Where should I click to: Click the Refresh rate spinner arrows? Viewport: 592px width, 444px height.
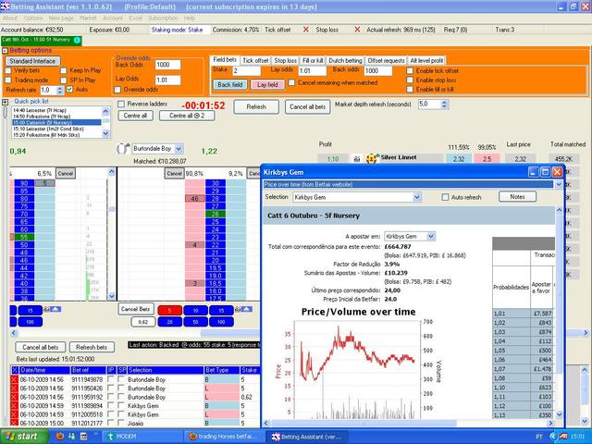59,91
